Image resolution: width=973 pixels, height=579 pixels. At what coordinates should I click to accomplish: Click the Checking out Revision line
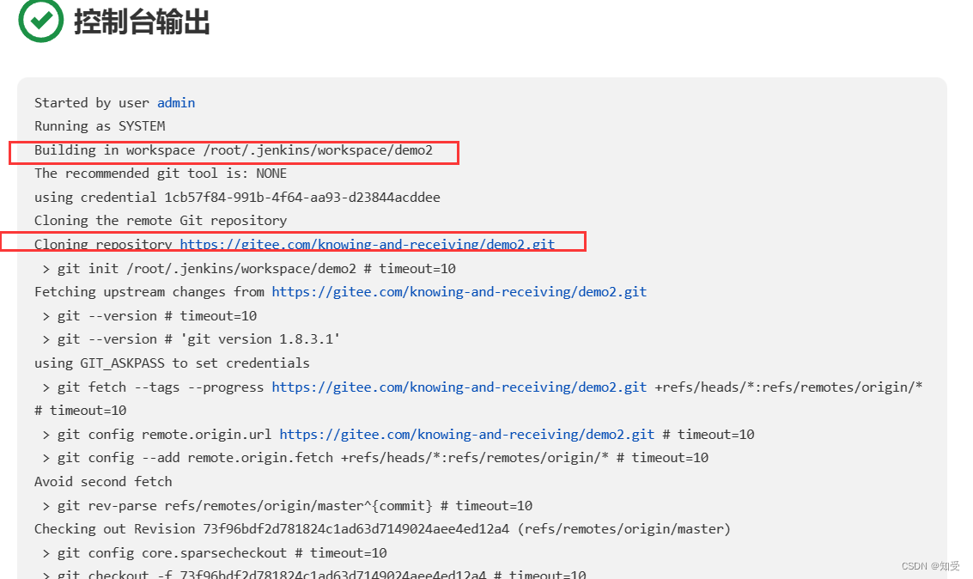pos(382,529)
